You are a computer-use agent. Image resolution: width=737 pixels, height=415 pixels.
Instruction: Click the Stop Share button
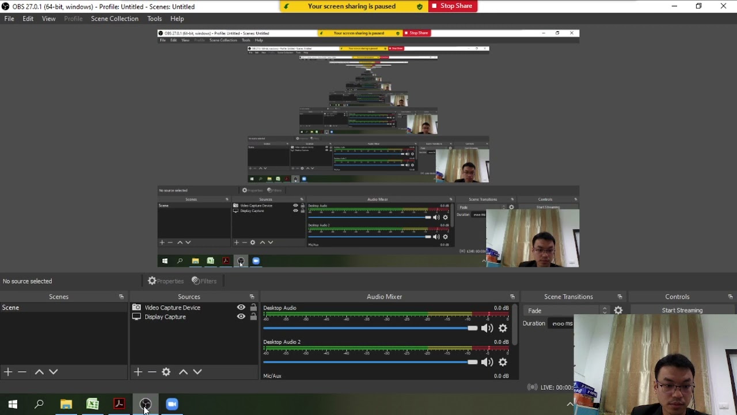(453, 6)
